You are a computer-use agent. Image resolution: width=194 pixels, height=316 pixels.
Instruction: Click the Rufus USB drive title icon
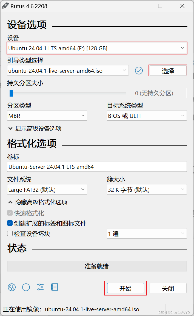point(5,6)
